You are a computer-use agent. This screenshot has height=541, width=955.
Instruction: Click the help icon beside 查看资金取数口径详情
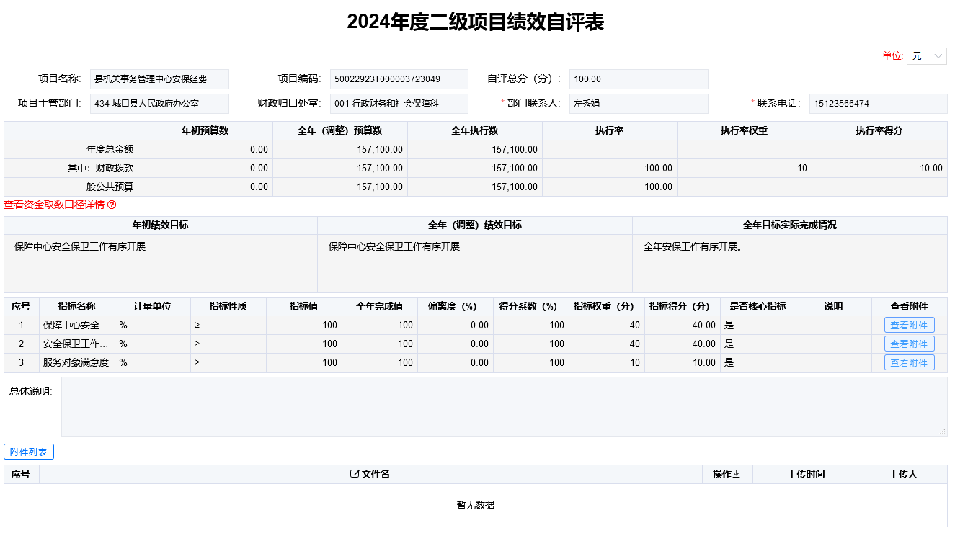tap(112, 205)
